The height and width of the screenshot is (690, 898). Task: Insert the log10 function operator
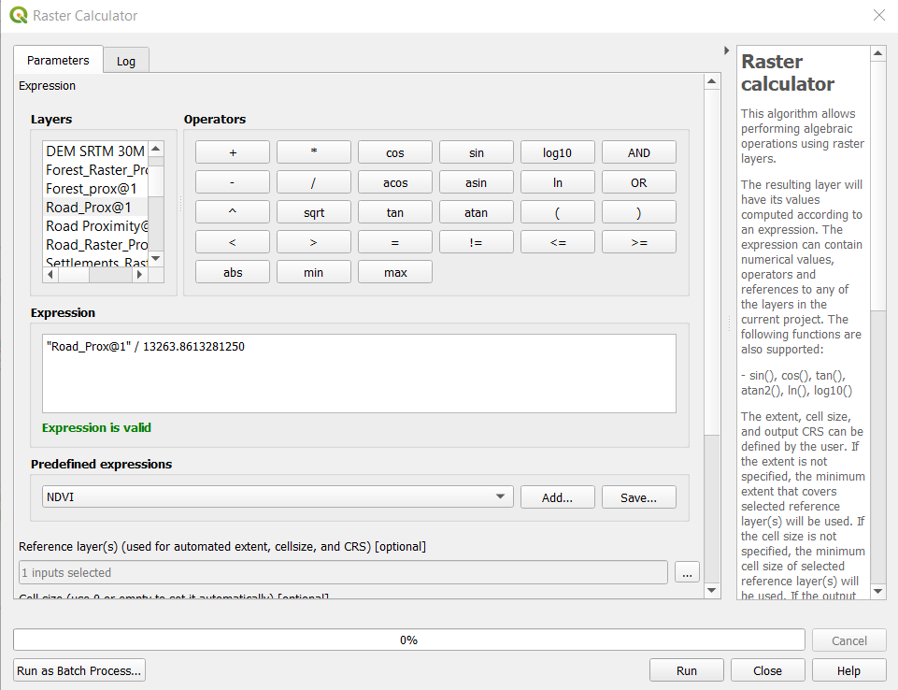click(x=557, y=152)
